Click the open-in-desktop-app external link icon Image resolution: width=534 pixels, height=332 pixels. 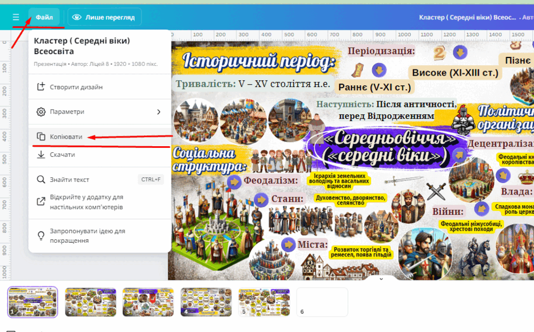(41, 201)
